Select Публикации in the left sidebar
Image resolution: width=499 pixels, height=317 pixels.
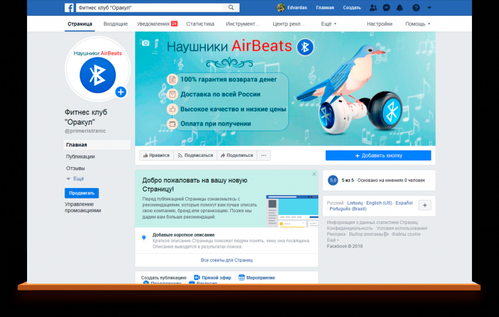coord(80,157)
